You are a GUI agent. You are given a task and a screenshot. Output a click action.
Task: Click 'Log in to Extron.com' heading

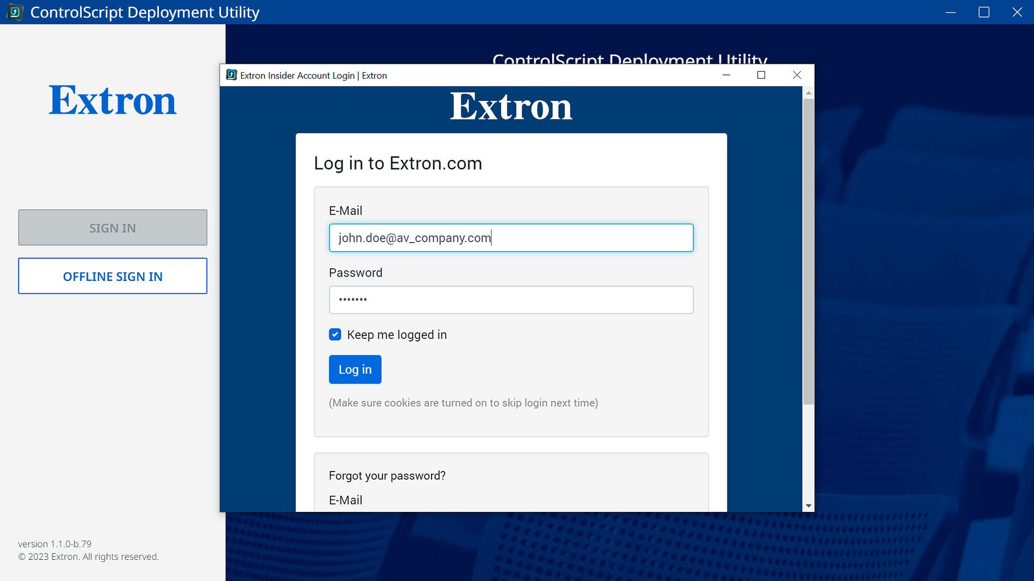click(x=398, y=164)
